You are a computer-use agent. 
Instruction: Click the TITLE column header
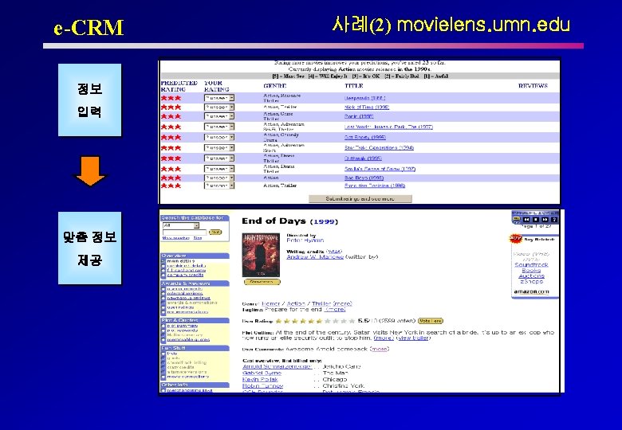point(354,85)
